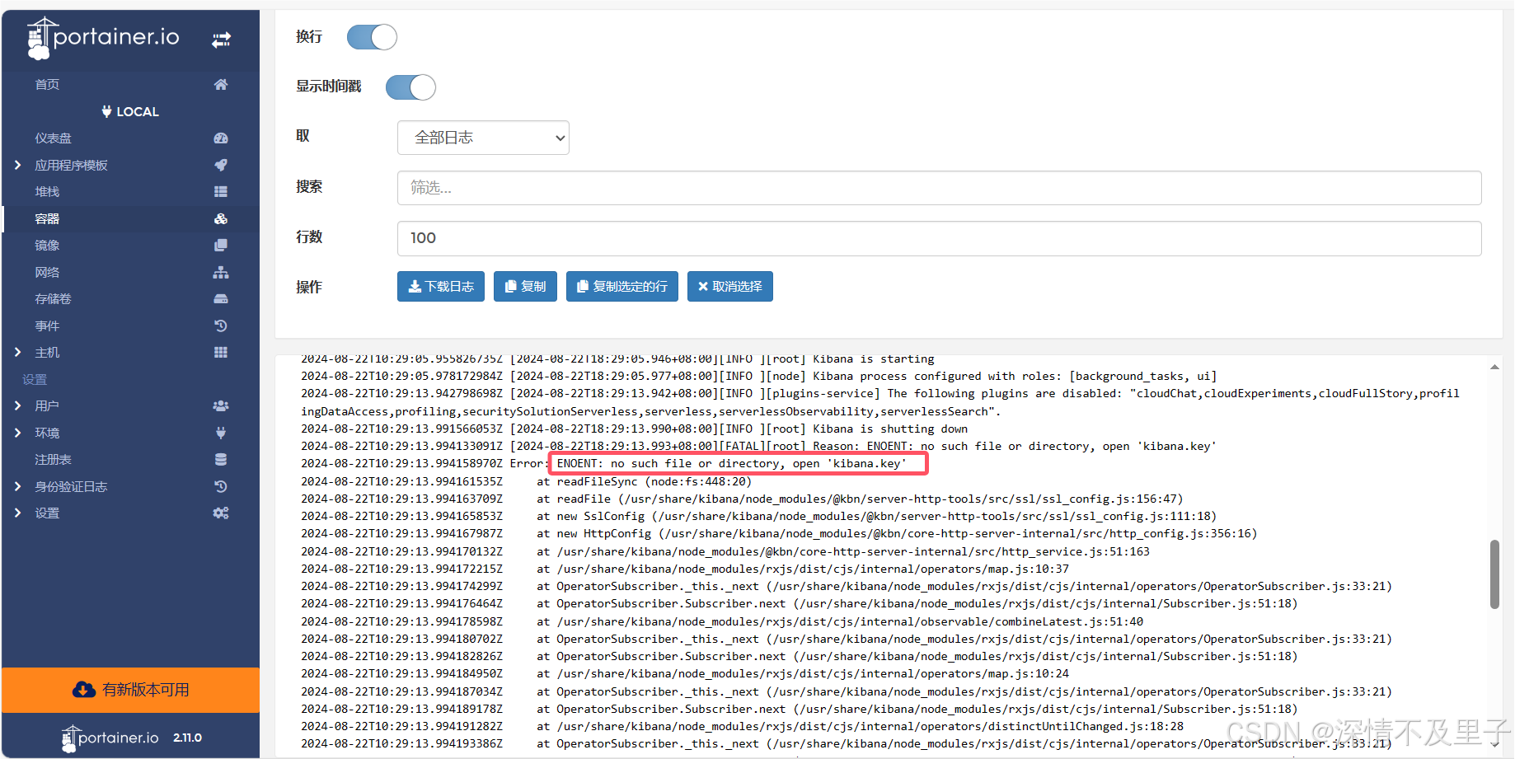Click the history icon beside 身份验证日志

point(221,486)
